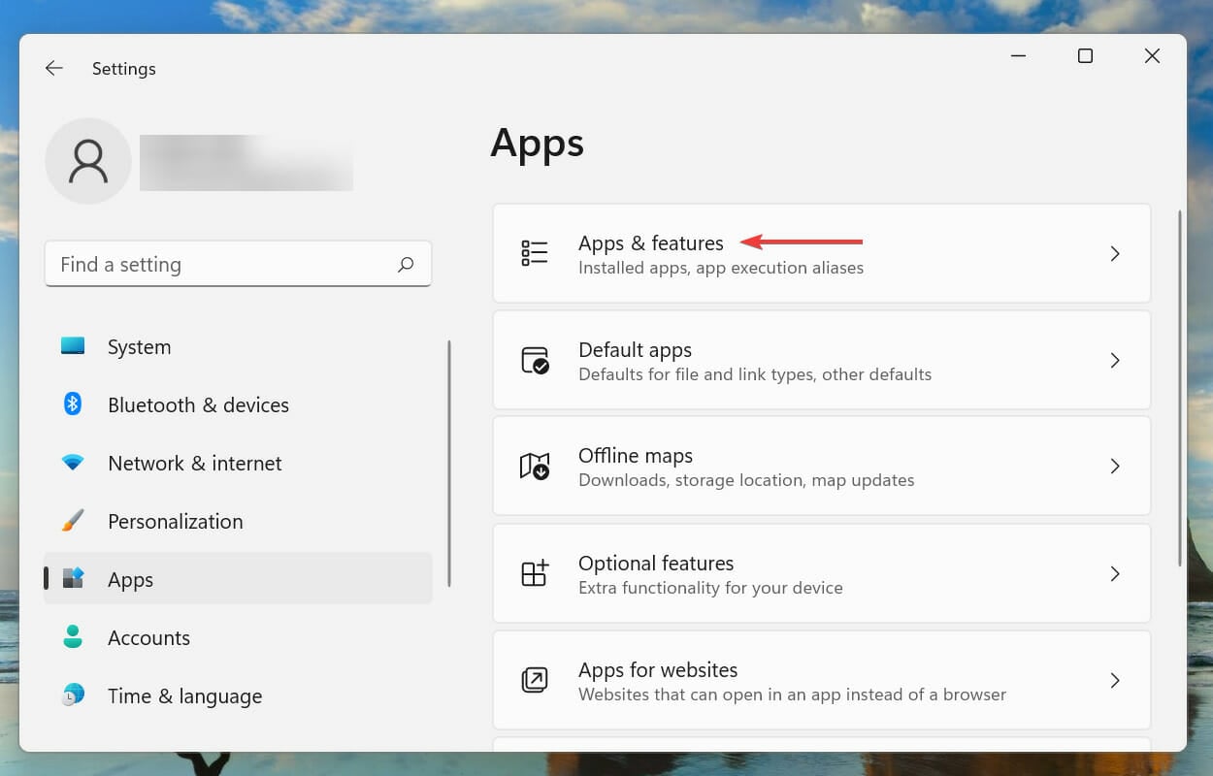Click the Offline maps icon
This screenshot has height=776, width=1213.
pyautogui.click(x=535, y=467)
